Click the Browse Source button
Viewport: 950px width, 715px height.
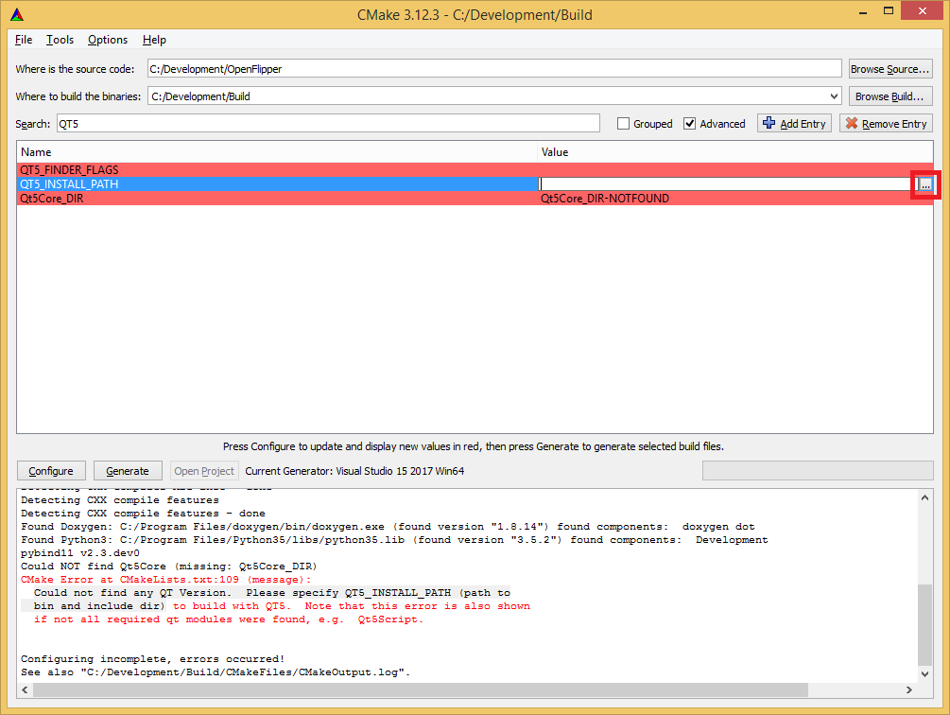tap(890, 67)
